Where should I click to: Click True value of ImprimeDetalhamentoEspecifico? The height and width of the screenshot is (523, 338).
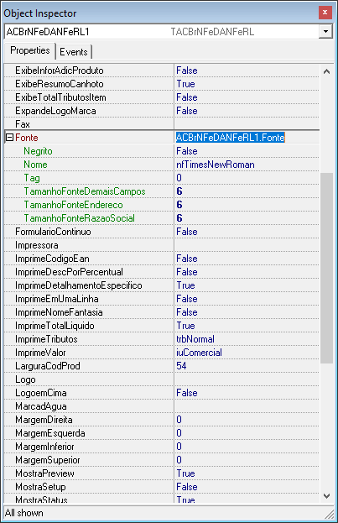[185, 285]
